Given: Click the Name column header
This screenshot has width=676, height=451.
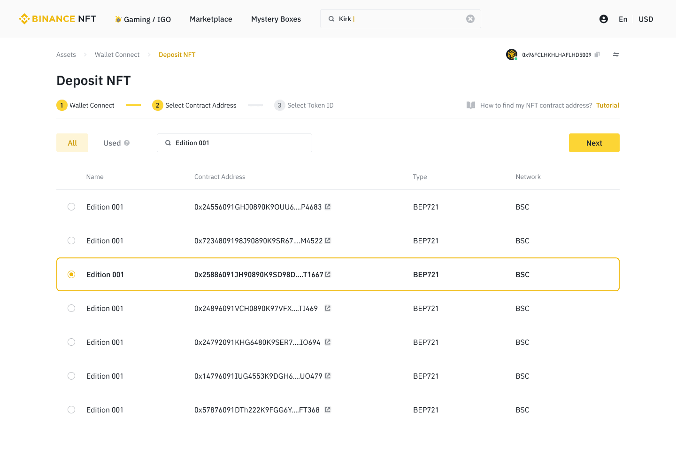Looking at the screenshot, I should point(95,177).
